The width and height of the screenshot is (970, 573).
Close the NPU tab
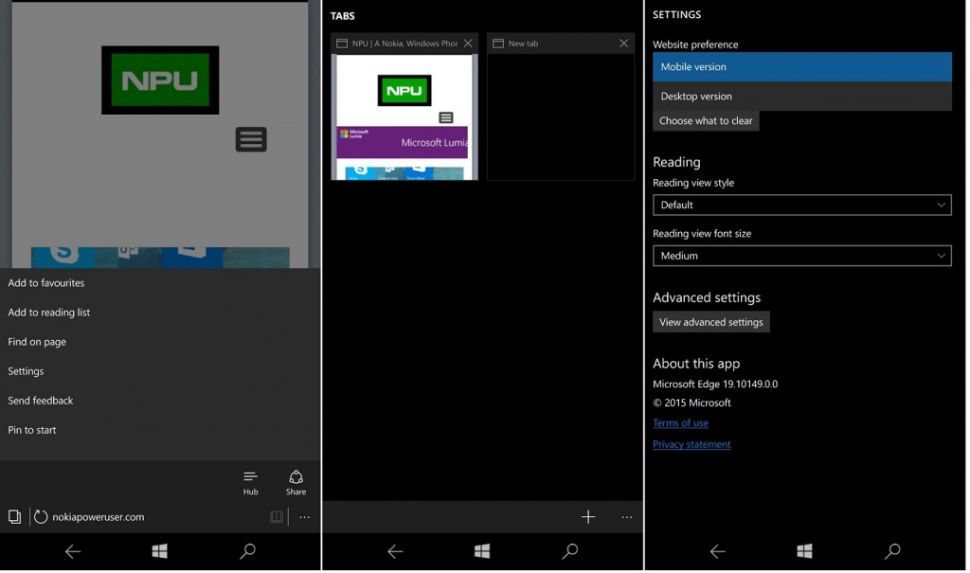coord(468,44)
